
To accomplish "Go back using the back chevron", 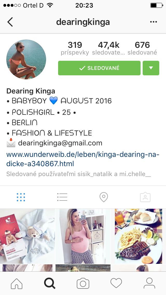I will tap(10, 22).
